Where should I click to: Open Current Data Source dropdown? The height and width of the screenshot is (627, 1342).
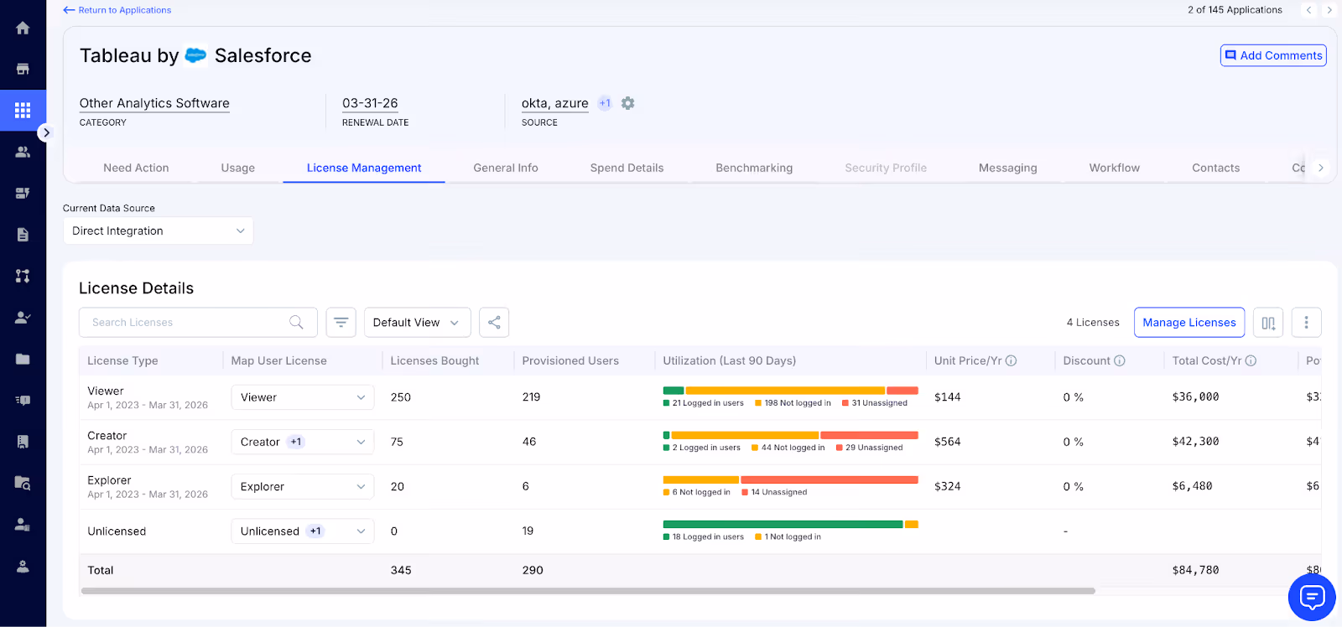click(159, 231)
